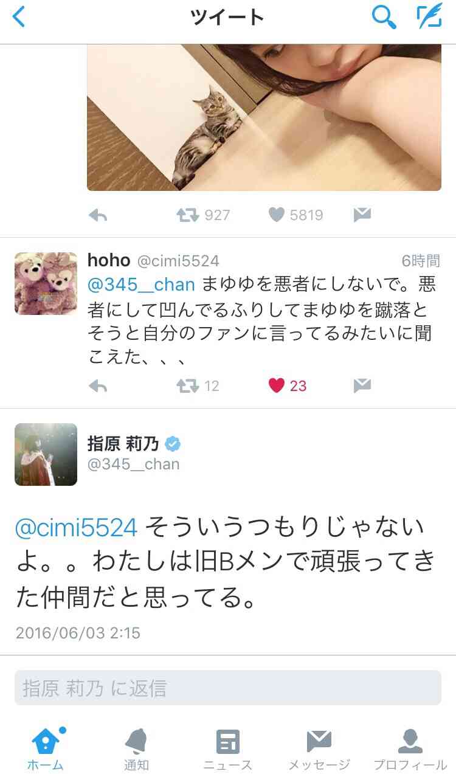The height and width of the screenshot is (774, 456).
Task: View 指原 莉乃's profile avatar
Action: [x=46, y=454]
